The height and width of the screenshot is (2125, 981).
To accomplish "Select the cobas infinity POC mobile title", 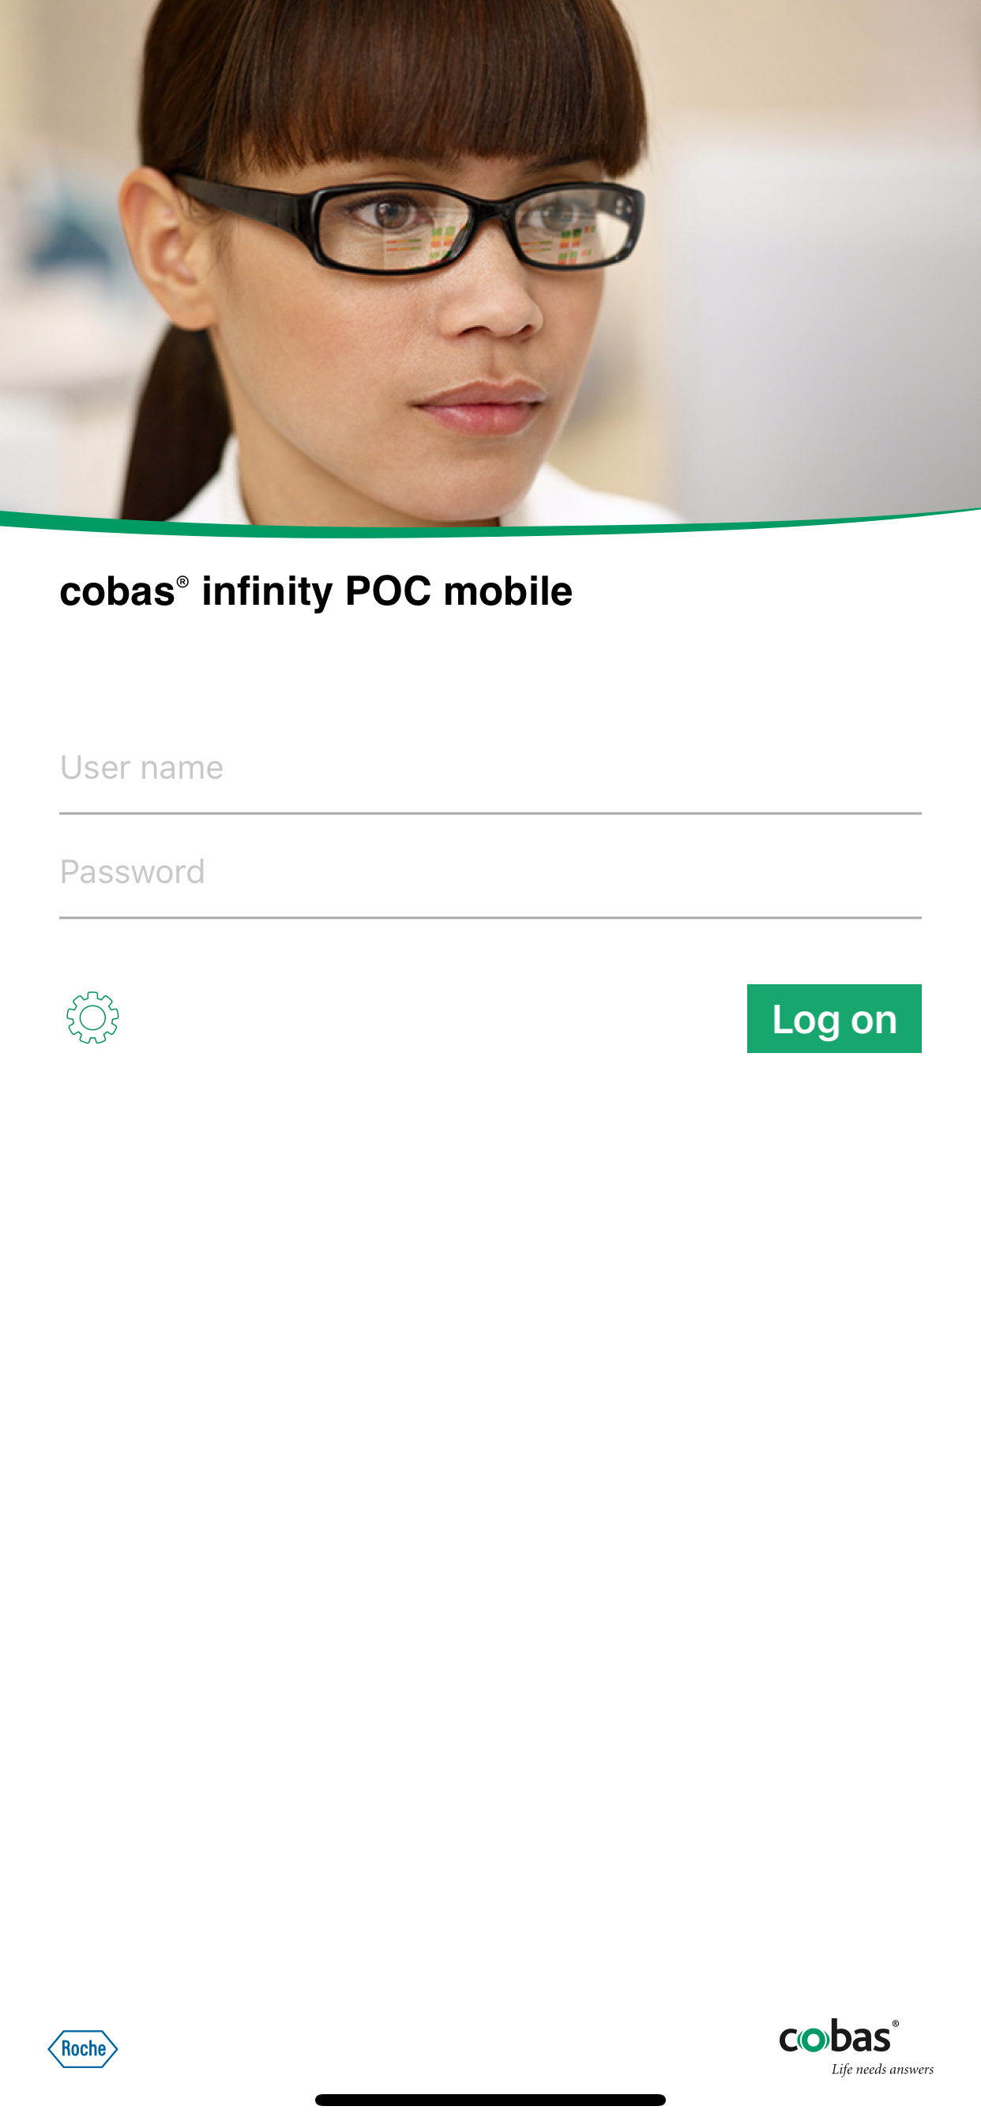I will pyautogui.click(x=318, y=590).
